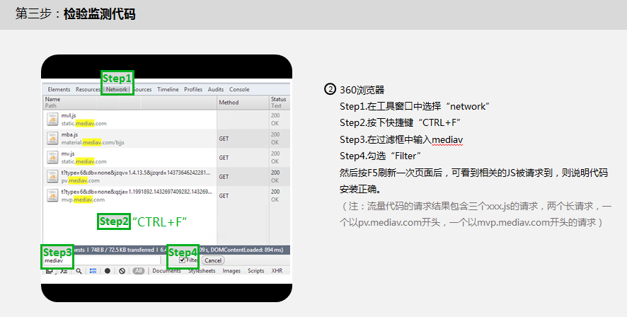Toggle the record network log circle icon
Image resolution: width=627 pixels, height=317 pixels.
pos(108,271)
